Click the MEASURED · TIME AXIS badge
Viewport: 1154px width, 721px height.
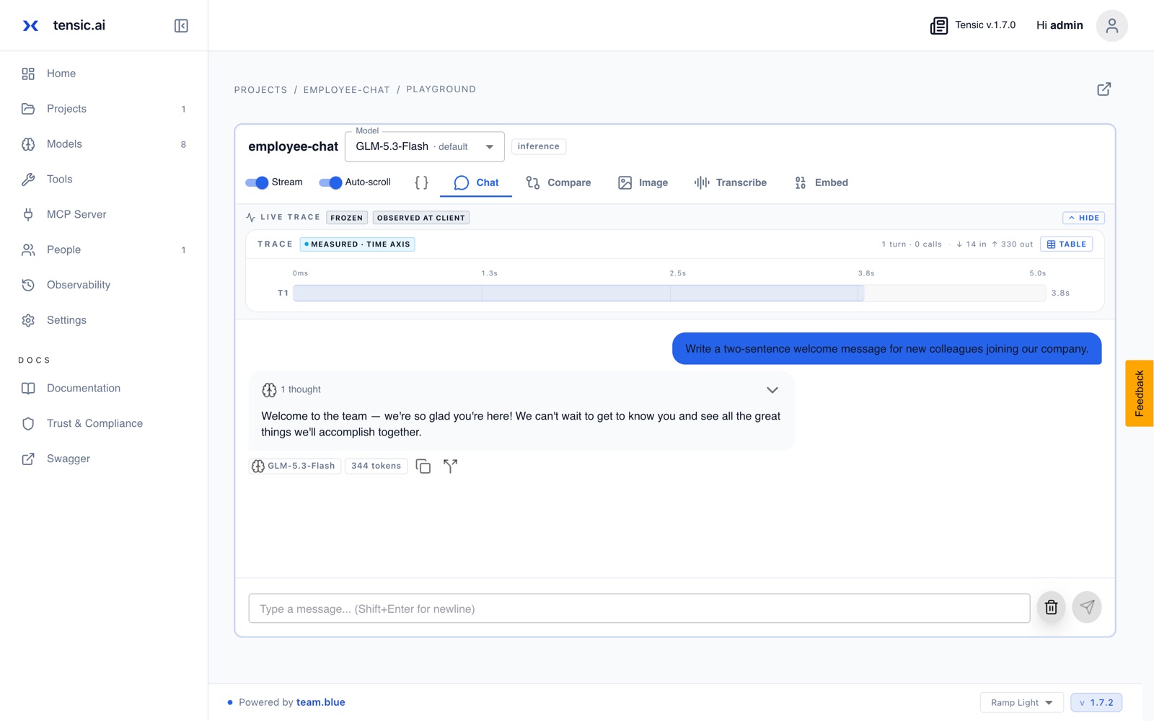coord(358,244)
